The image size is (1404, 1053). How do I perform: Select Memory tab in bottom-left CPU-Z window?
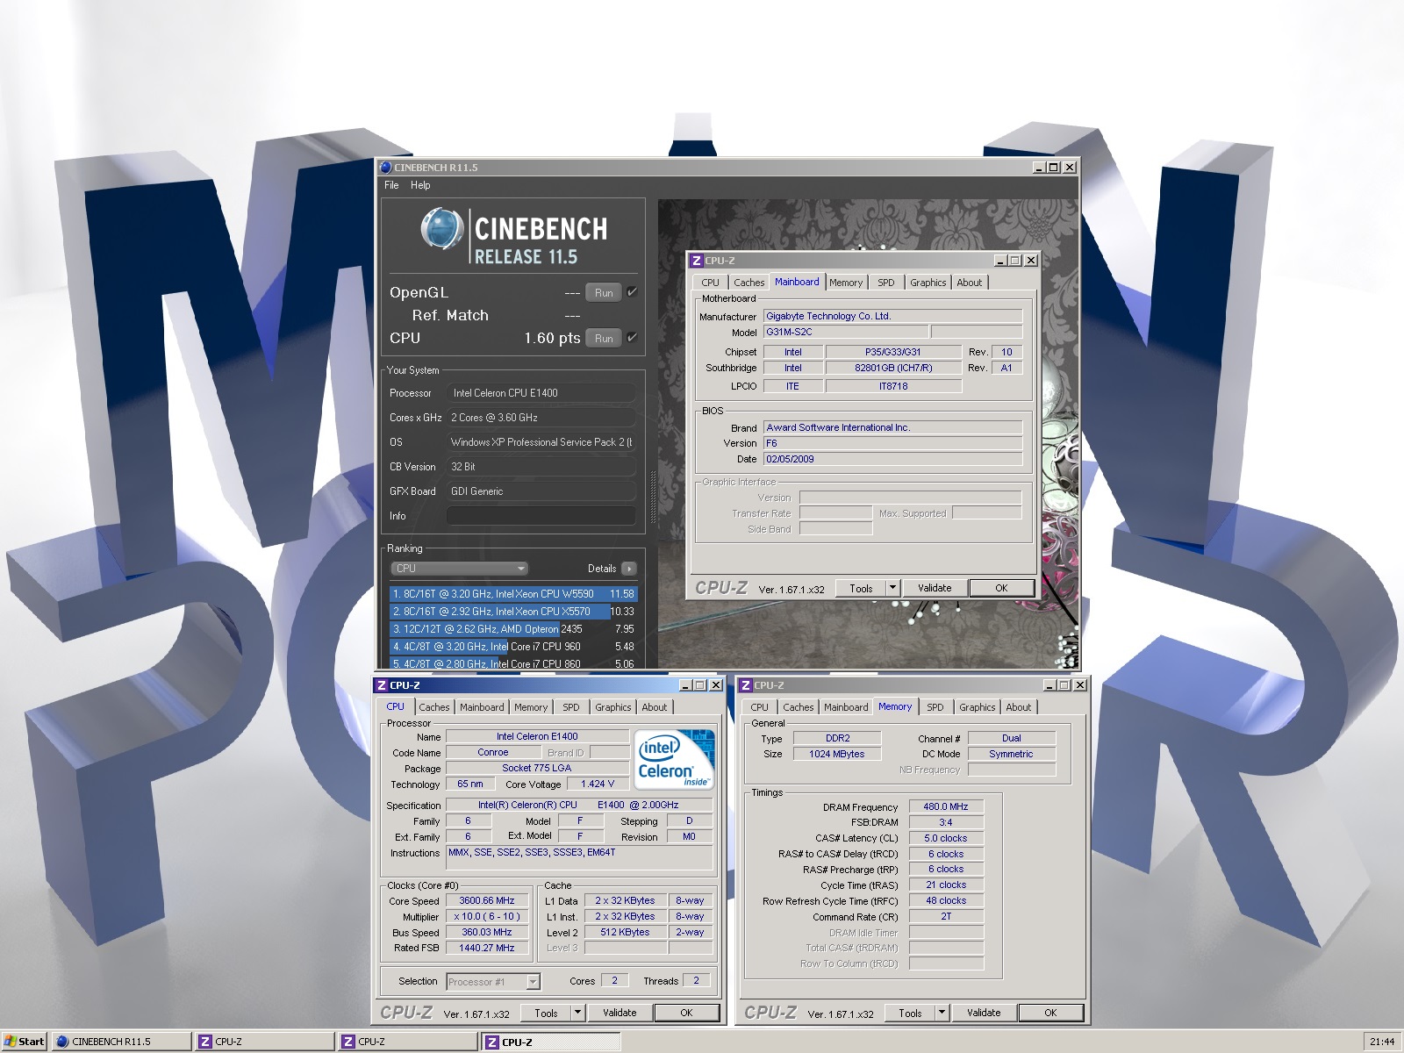[x=531, y=707]
